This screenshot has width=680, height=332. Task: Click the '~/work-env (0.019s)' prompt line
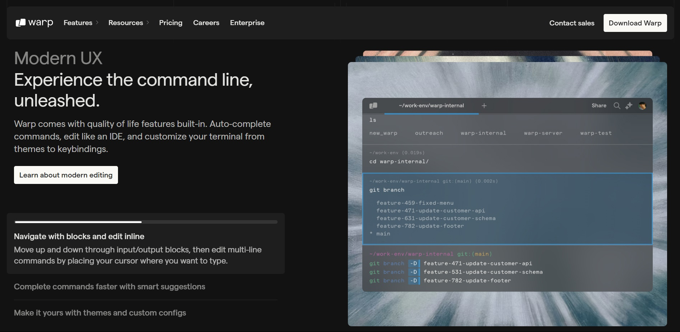pyautogui.click(x=397, y=153)
